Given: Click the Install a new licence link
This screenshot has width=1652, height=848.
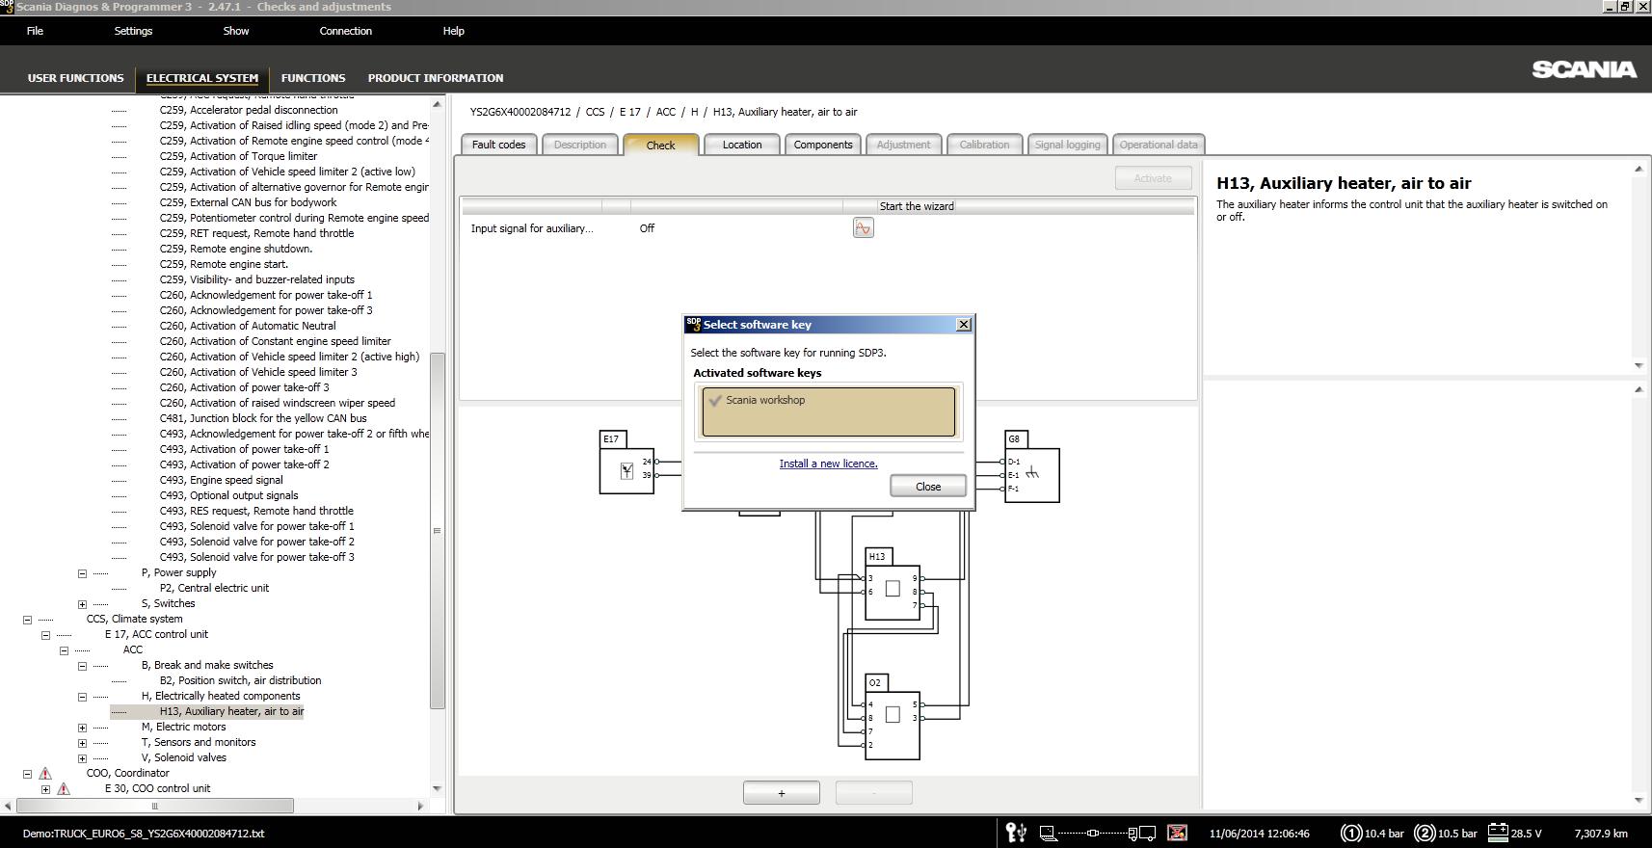Looking at the screenshot, I should [x=828, y=464].
